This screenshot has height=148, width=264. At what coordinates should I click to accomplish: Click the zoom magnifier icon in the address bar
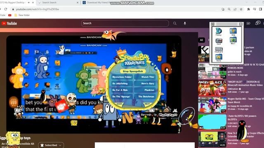click(229, 9)
